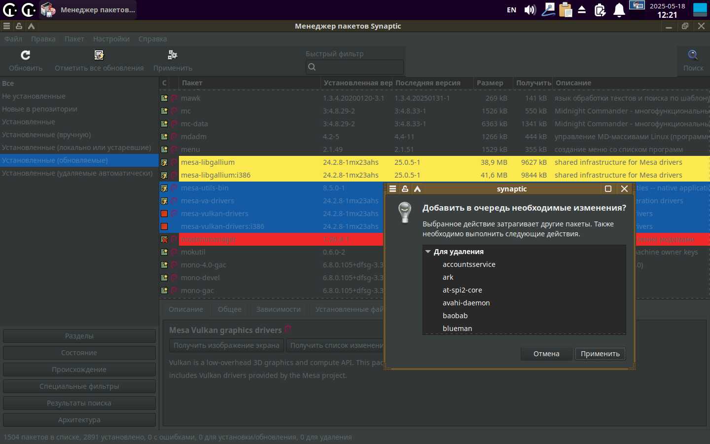Click the Debian swirl icon in mono-devel row
Viewport: 710px width, 444px height.
174,278
